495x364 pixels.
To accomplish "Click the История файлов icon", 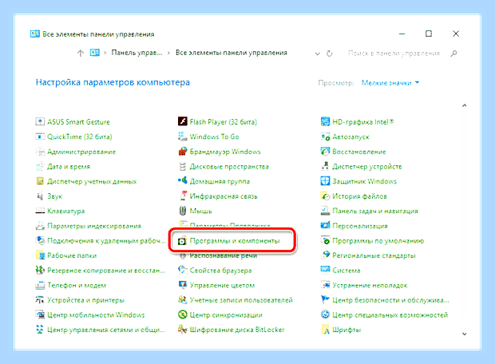I will (x=325, y=196).
